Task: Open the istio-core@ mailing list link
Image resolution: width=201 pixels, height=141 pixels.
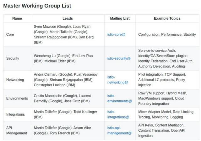Action: [116, 34]
